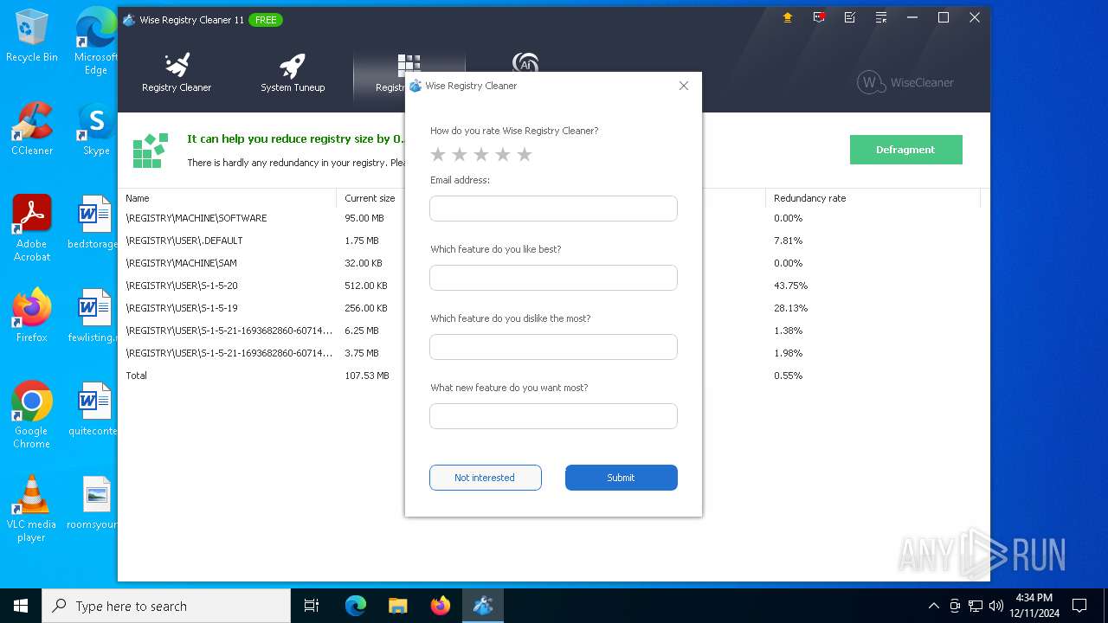Click the network tray icon

[x=976, y=606]
